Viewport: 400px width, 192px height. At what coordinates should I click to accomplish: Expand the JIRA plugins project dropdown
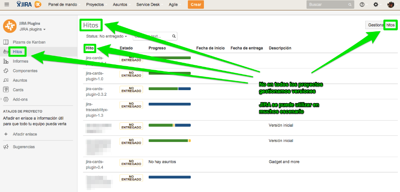pos(33,29)
